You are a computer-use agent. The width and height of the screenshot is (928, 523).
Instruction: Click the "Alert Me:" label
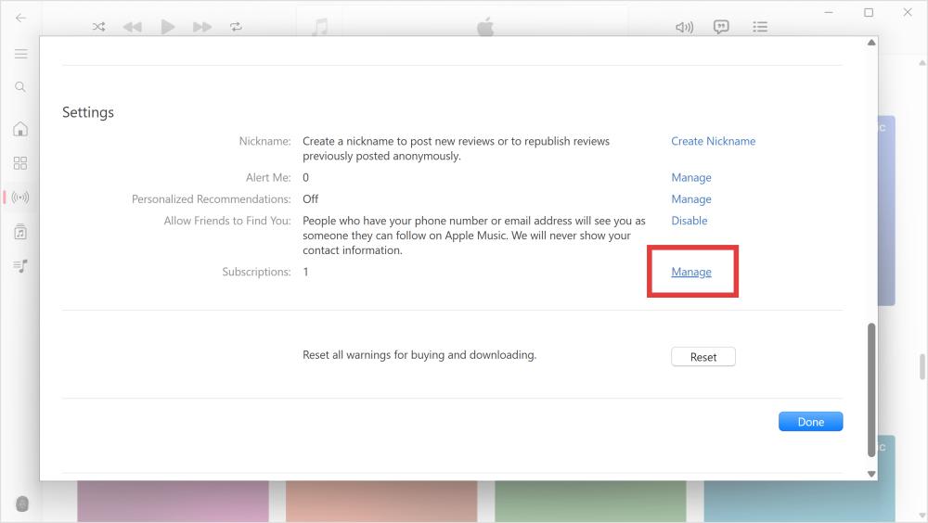pyautogui.click(x=268, y=177)
